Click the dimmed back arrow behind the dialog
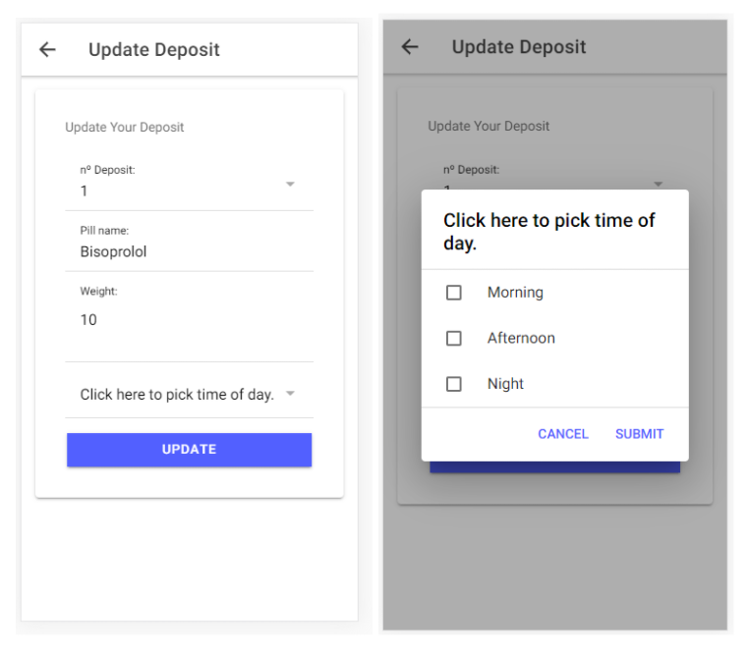Screen dimensions: 747x652 click(410, 47)
